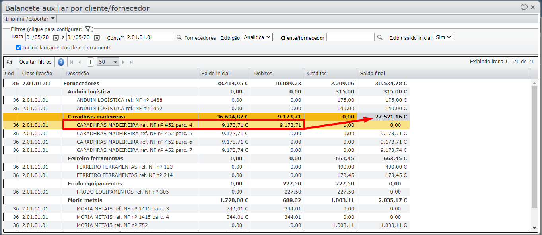Open calendar picker for end date
Image resolution: width=542 pixels, height=235 pixels.
coord(97,37)
